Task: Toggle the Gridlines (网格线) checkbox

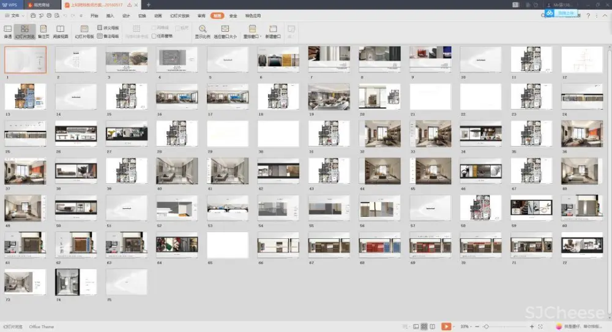Action: click(154, 28)
